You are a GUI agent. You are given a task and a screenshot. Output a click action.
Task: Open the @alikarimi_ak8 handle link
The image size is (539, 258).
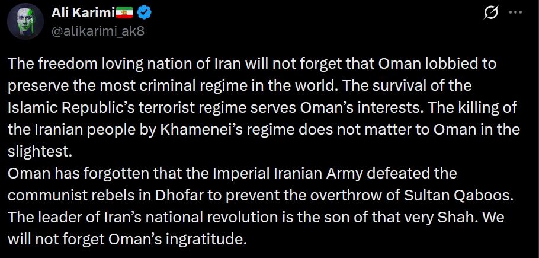pos(98,30)
